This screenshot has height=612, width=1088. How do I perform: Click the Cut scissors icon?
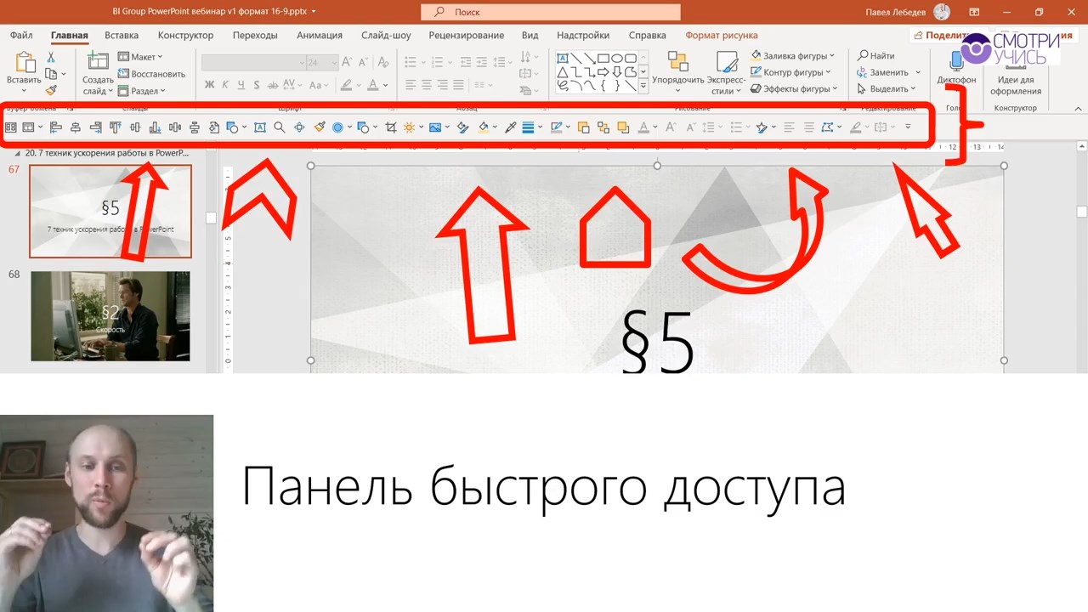click(x=51, y=57)
